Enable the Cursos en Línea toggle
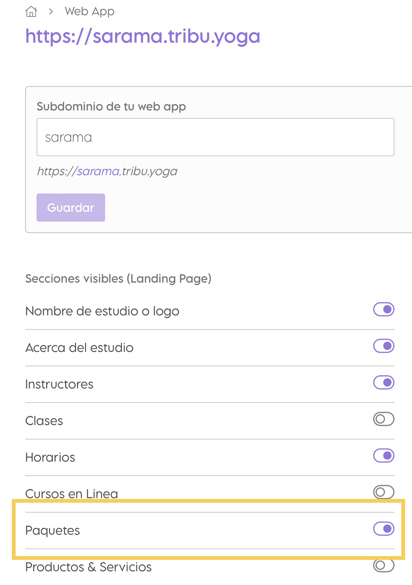 (x=384, y=492)
